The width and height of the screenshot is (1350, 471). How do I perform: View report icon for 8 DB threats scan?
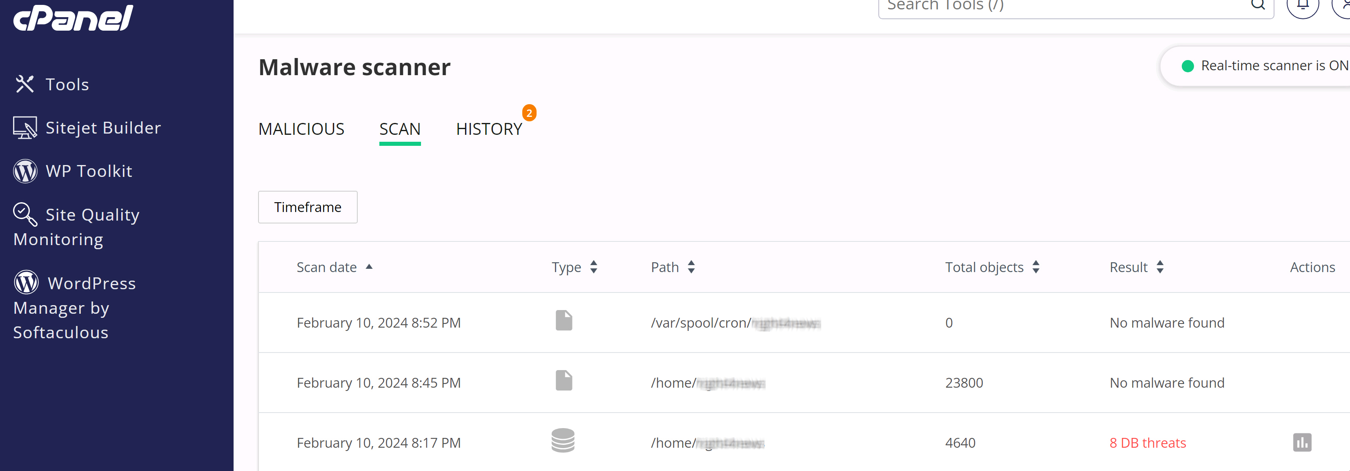pos(1301,442)
